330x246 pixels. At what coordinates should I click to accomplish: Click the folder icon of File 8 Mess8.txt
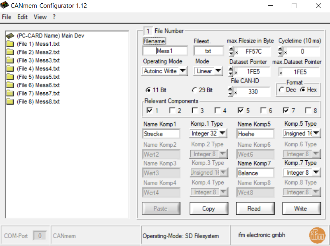point(10,102)
